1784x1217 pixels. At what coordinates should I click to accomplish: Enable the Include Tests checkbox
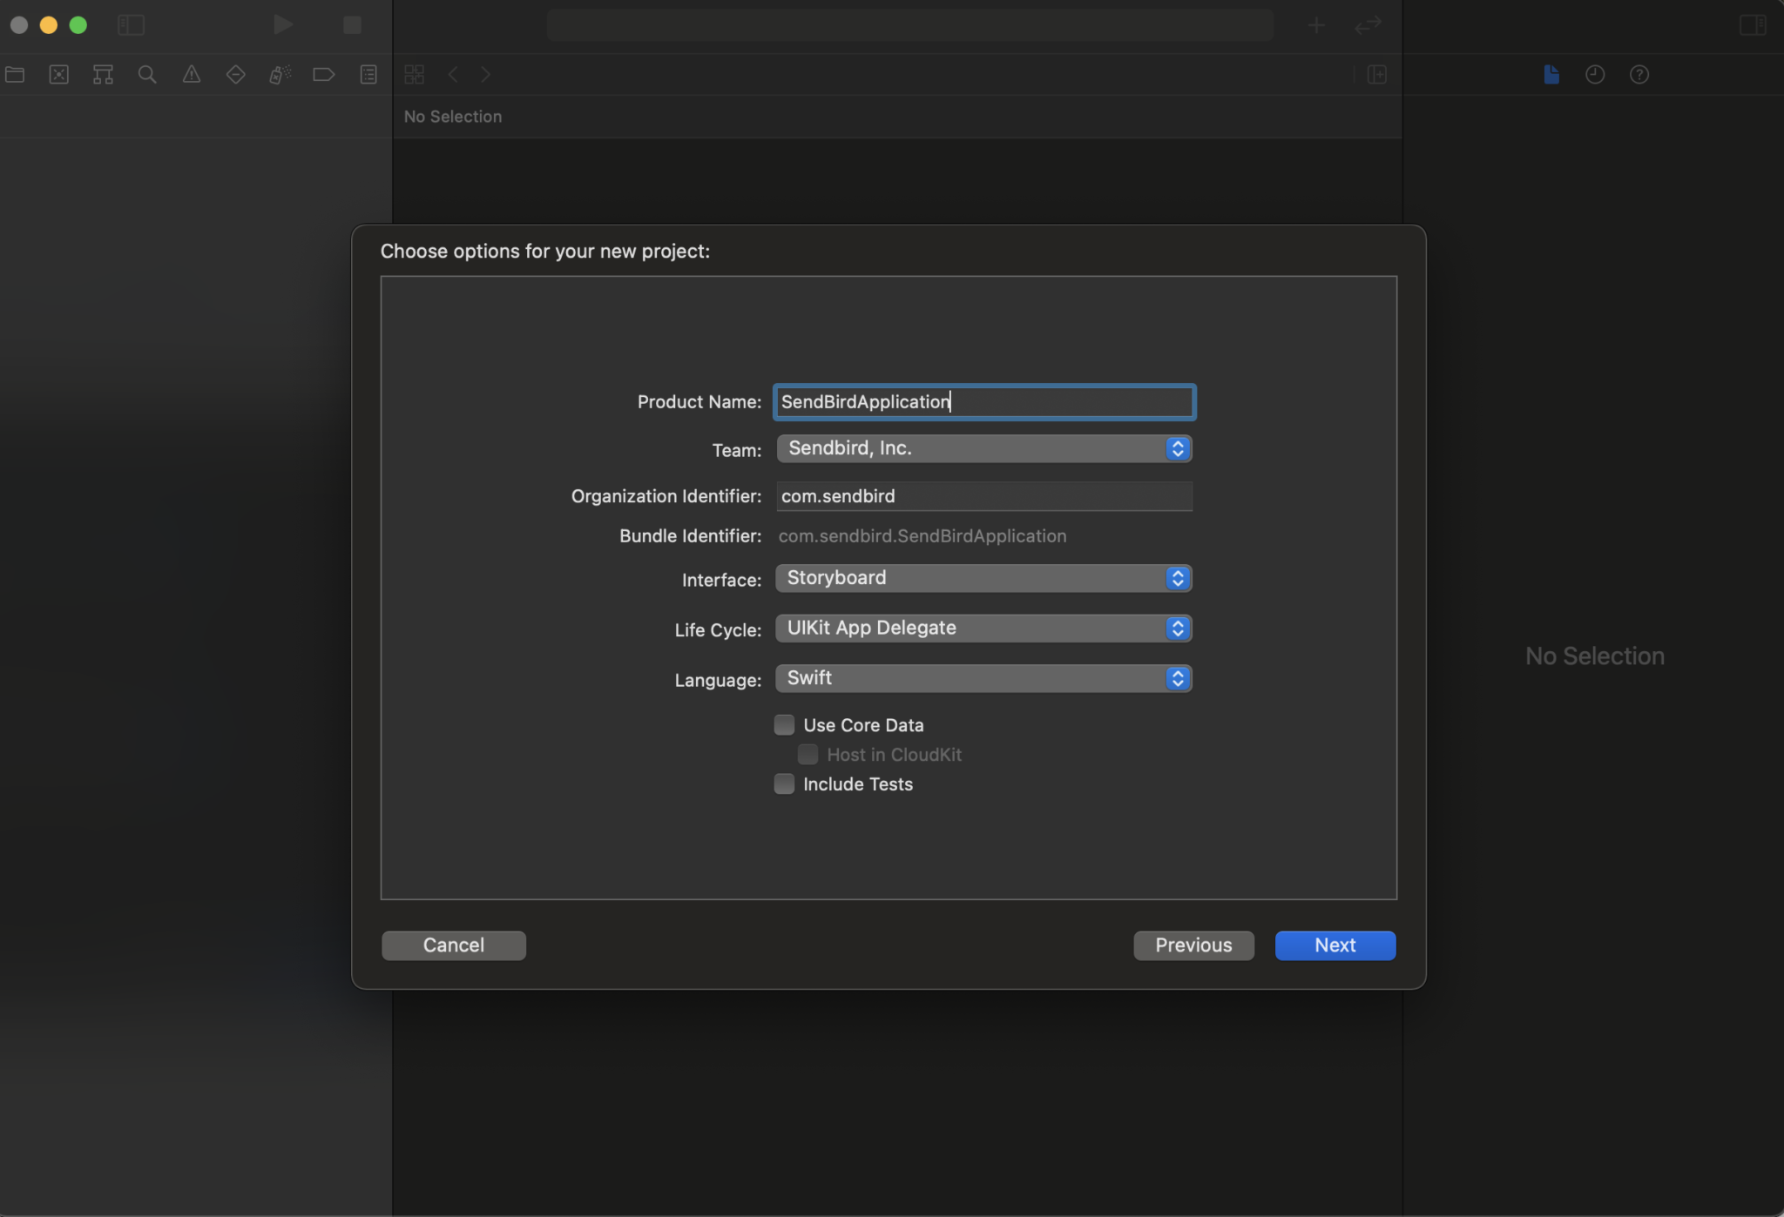[784, 783]
